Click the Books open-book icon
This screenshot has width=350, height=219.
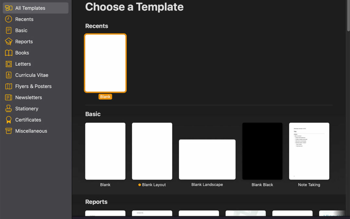(9, 53)
